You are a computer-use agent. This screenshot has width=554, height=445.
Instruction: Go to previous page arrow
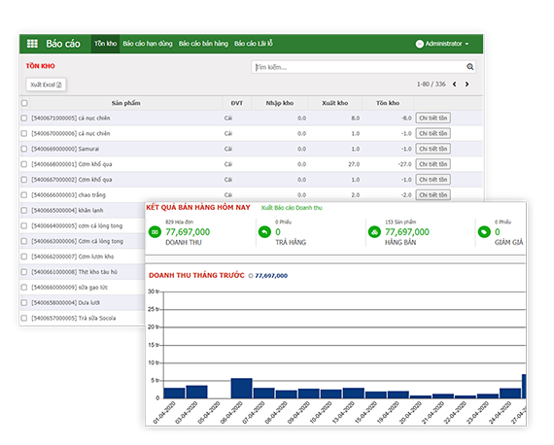point(454,85)
